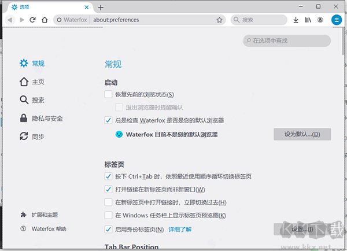The height and width of the screenshot is (251, 347).
Task: Open a new tab with plus button
Action: (101, 7)
